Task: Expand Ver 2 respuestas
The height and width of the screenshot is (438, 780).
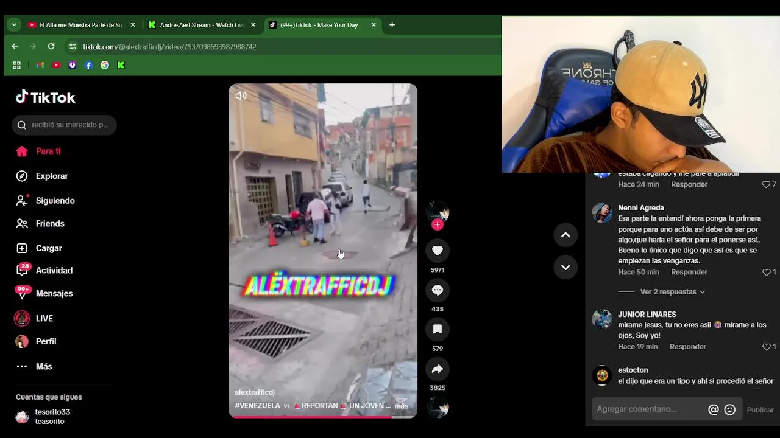Action: 673,292
